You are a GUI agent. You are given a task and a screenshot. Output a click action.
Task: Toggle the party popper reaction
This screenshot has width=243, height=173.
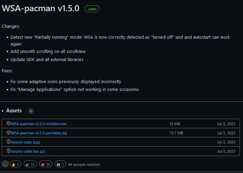pos(30,164)
